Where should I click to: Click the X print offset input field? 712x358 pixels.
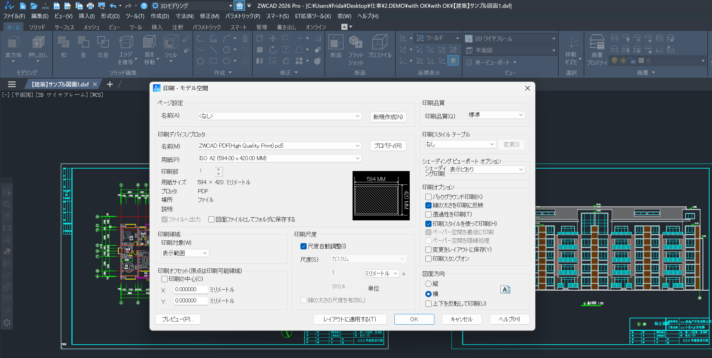(x=190, y=289)
